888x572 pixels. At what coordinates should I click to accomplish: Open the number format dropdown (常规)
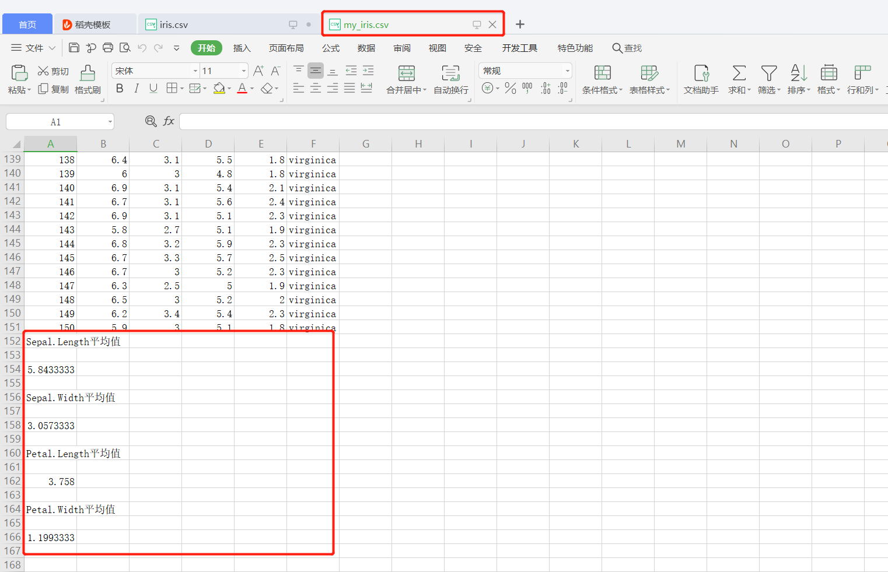tap(567, 71)
